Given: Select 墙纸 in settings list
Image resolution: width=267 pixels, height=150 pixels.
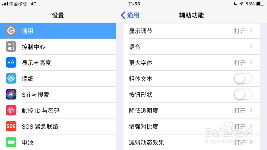Looking at the screenshot, I should (28, 79).
